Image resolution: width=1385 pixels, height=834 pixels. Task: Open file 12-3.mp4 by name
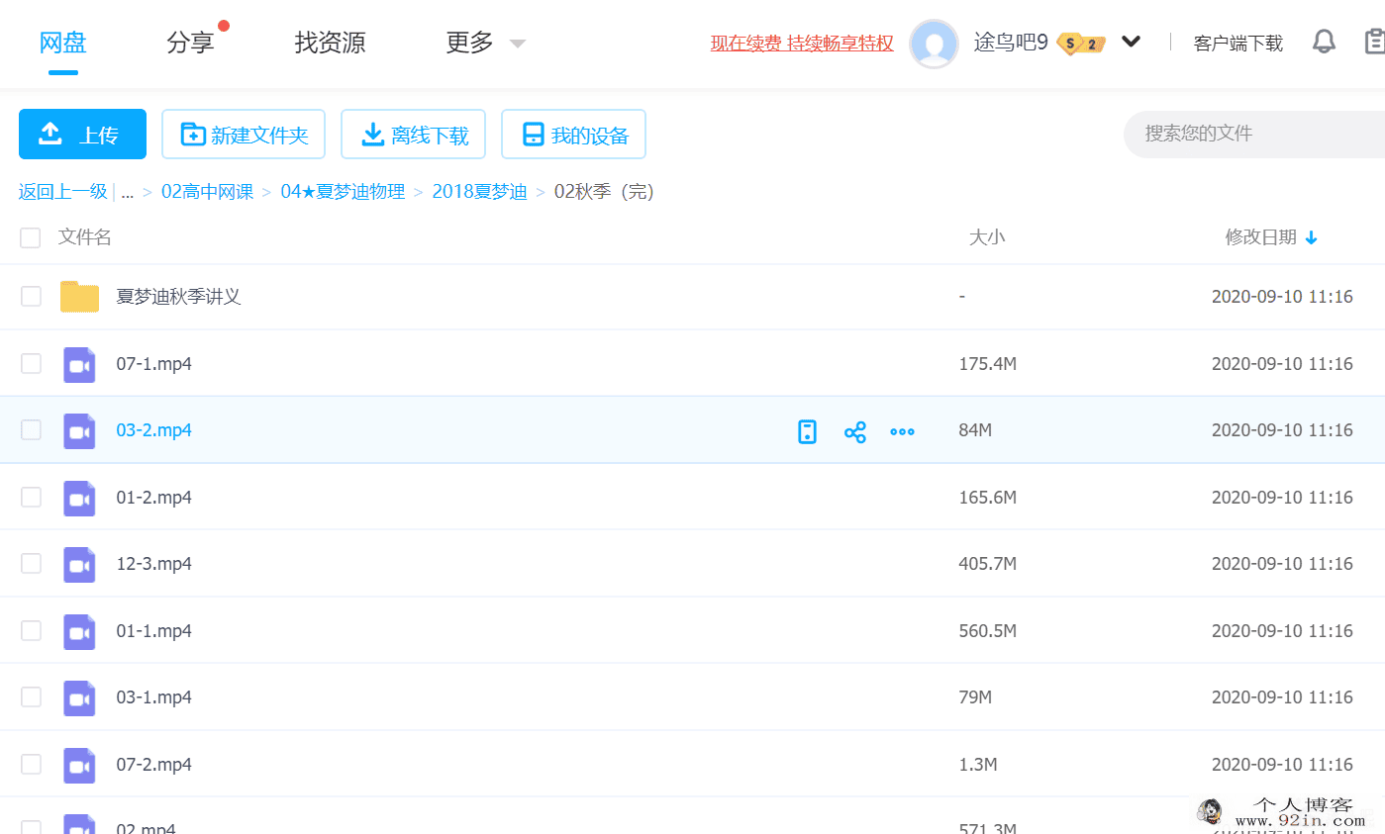click(153, 564)
